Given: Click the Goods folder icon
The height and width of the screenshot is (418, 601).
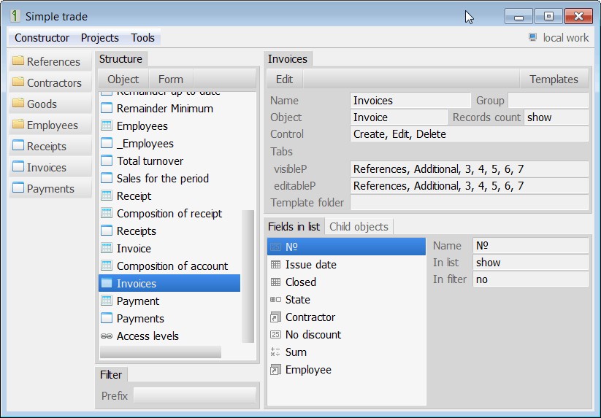Looking at the screenshot, I should (18, 104).
